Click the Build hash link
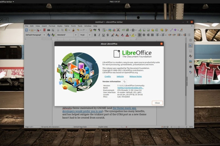 pos(130,88)
